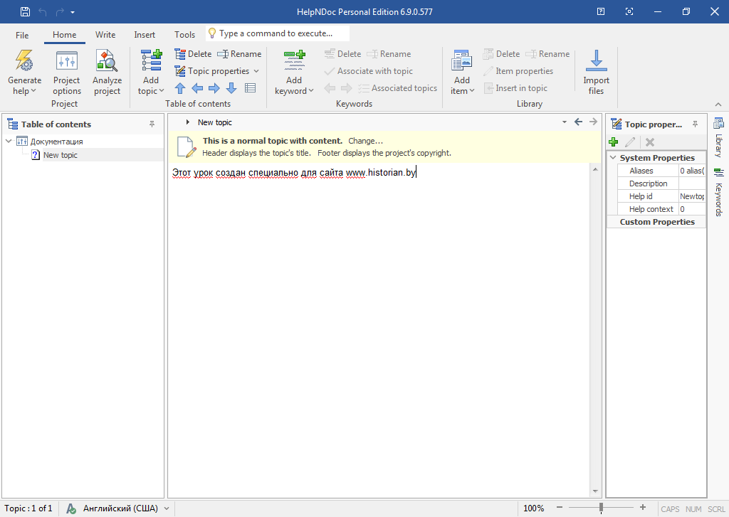Image resolution: width=729 pixels, height=517 pixels.
Task: Click the Help id value field
Action: click(692, 196)
